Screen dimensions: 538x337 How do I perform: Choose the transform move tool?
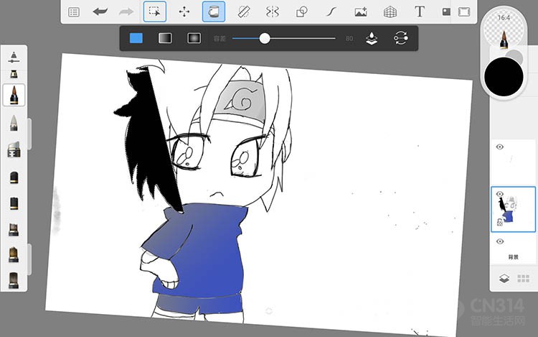tap(184, 11)
